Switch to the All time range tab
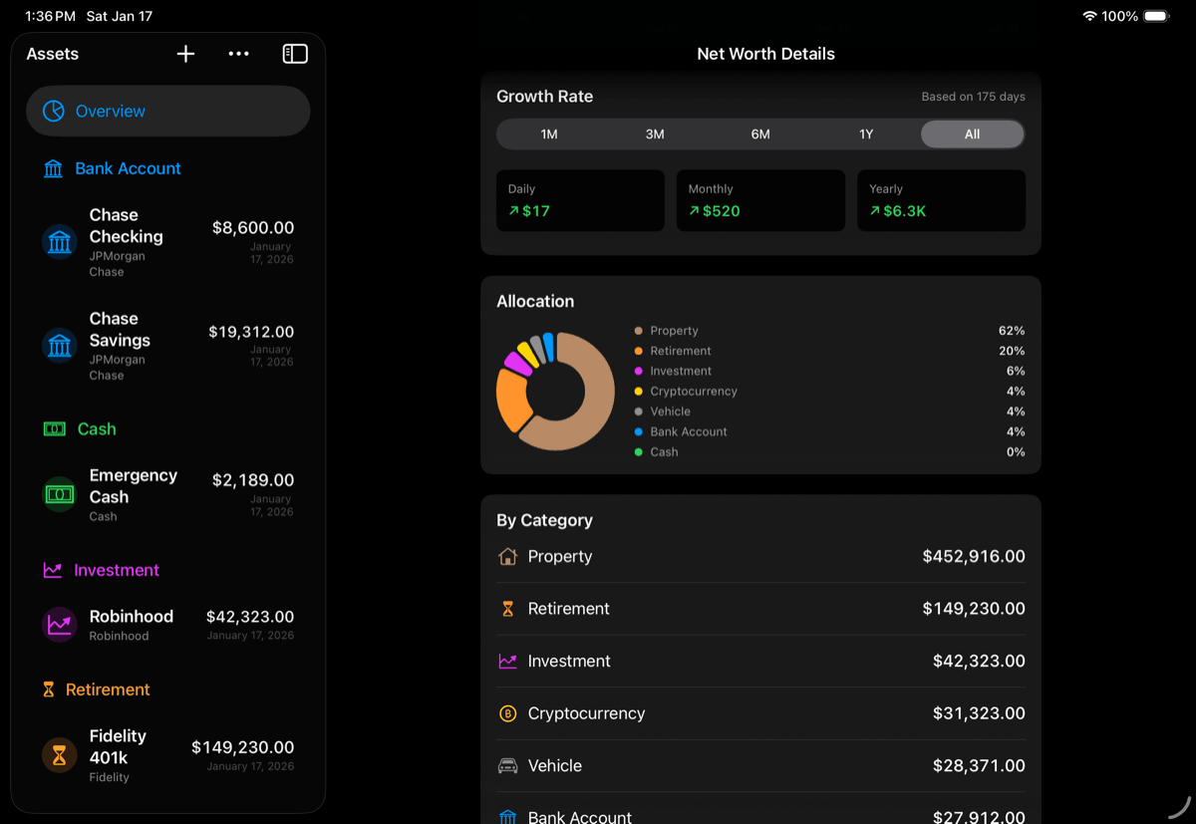Viewport: 1196px width, 824px height. [972, 134]
